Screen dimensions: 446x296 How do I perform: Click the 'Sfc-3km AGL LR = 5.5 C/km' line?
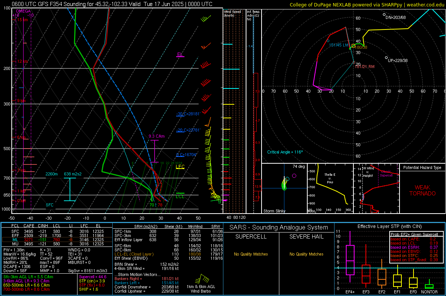click(28, 277)
